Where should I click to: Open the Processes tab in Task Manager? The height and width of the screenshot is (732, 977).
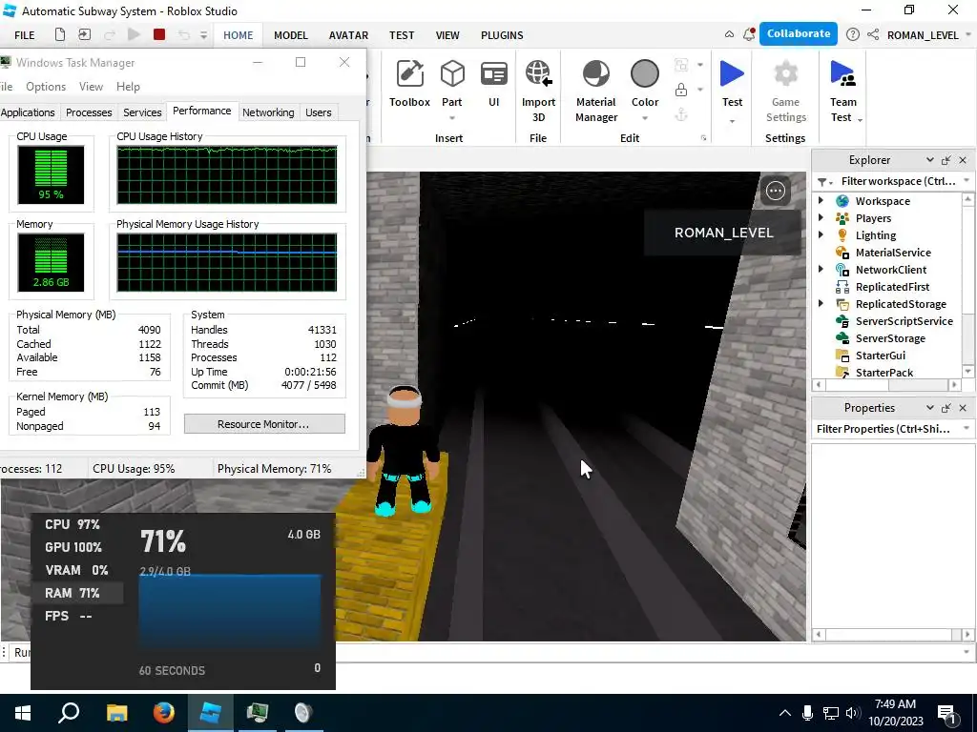click(89, 112)
